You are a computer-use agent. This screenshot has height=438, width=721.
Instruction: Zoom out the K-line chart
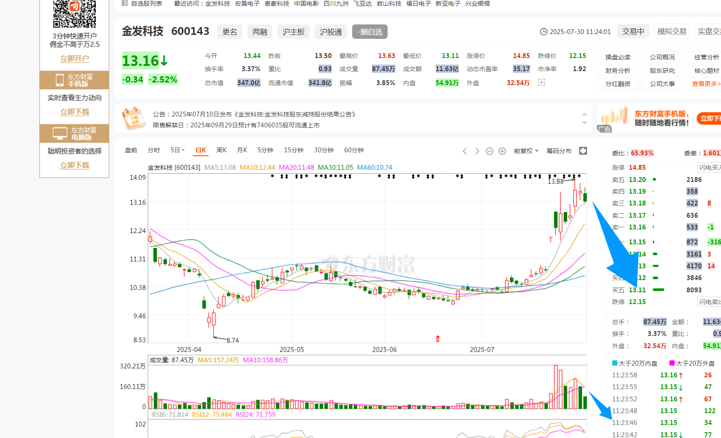click(490, 151)
